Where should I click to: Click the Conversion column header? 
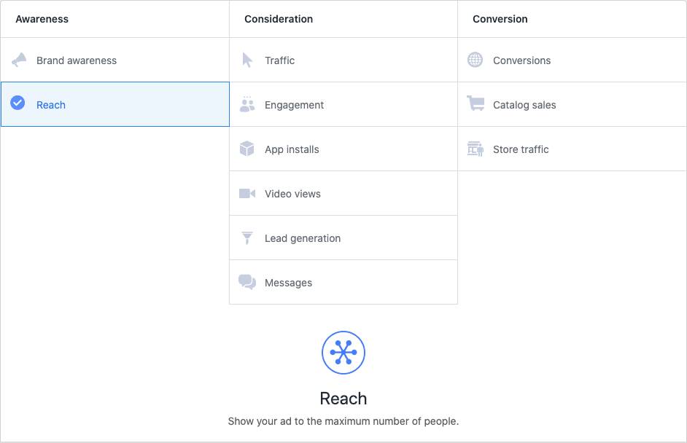[500, 19]
